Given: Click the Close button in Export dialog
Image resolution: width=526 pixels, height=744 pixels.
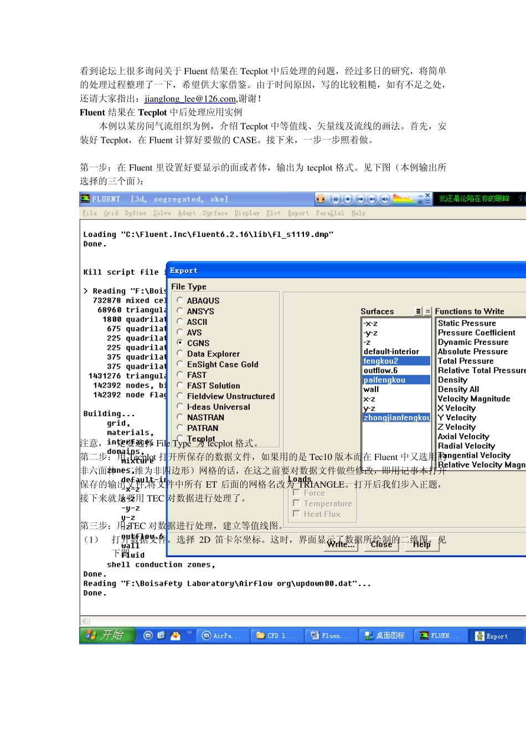Looking at the screenshot, I should coord(381,545).
